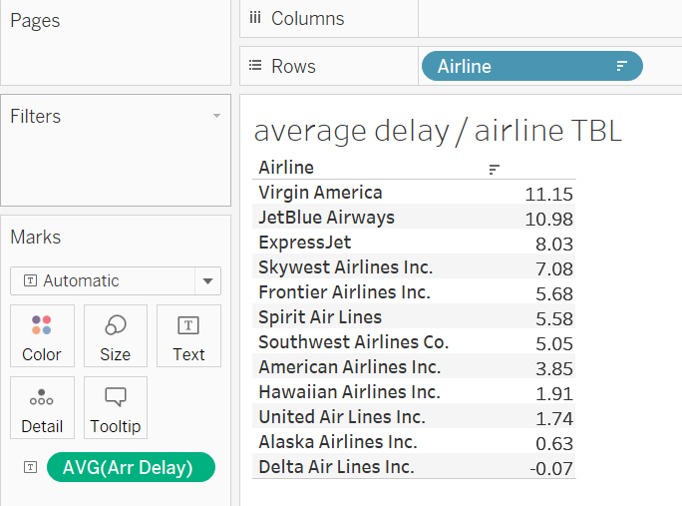Click text icon beside AVG(Arr Delay) pill
682x506 pixels.
pos(30,467)
